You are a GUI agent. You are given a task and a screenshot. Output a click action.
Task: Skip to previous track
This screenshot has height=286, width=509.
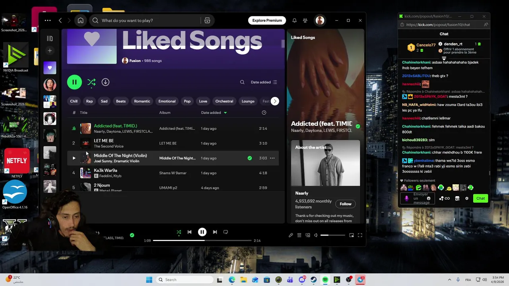[x=189, y=232]
